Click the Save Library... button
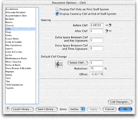Screen dimensions: 138x119 pyautogui.click(x=47, y=109)
